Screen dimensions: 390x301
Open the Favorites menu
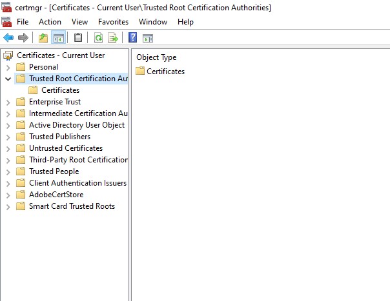(113, 22)
